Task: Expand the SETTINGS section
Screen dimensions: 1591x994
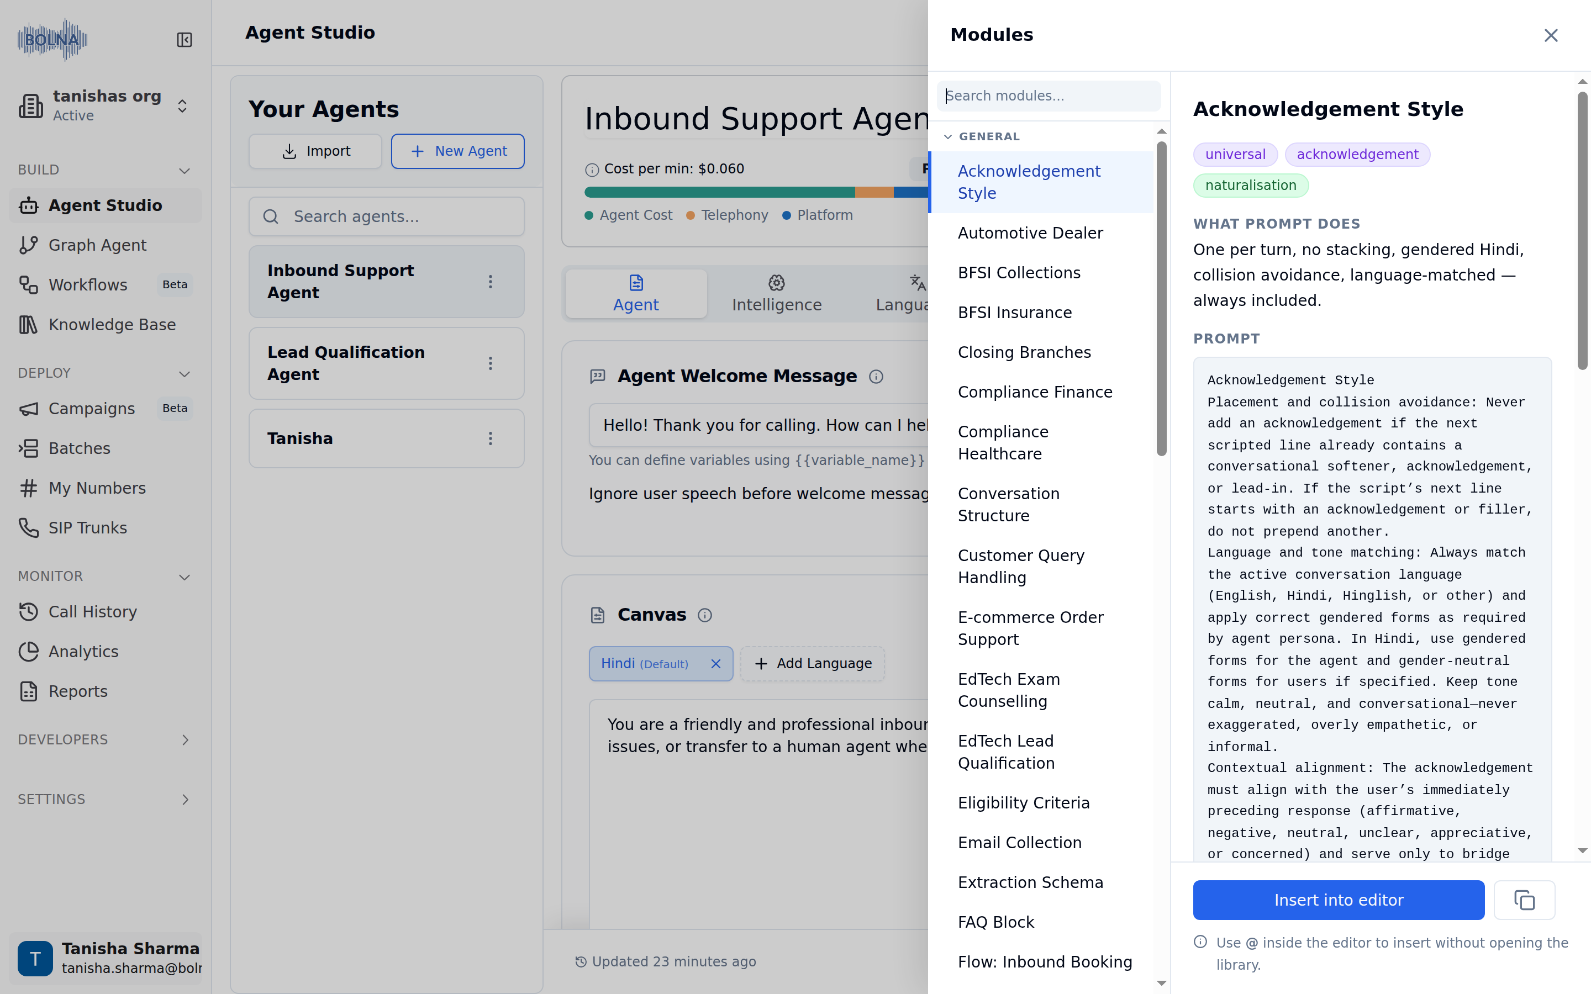Action: point(105,800)
